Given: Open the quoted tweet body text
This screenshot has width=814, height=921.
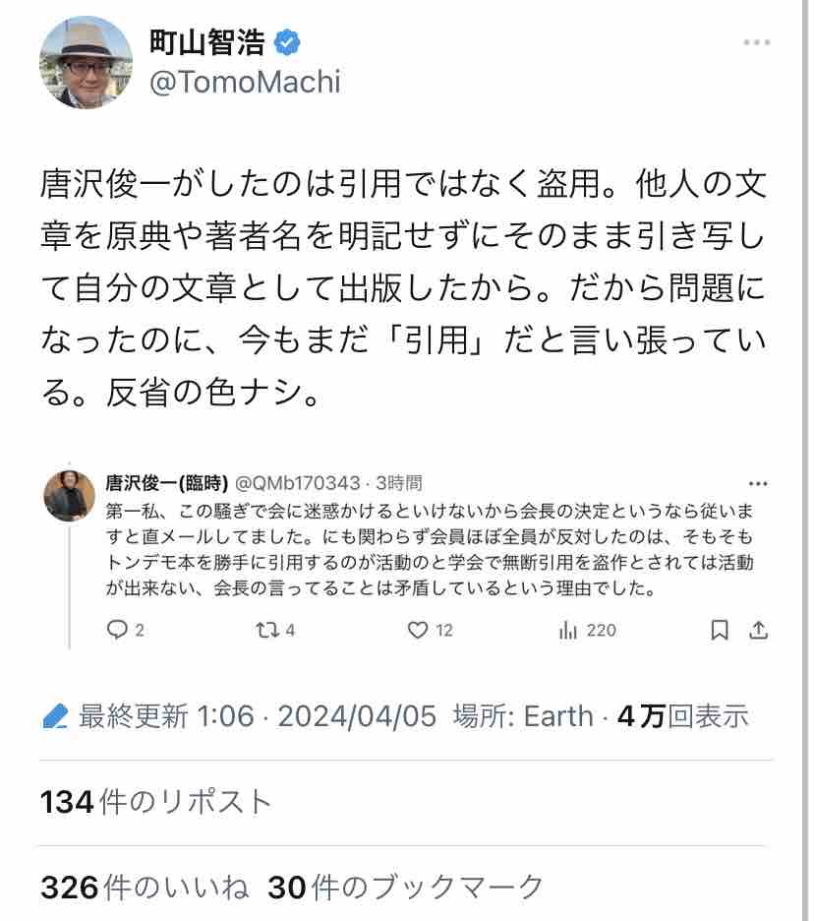Looking at the screenshot, I should click(x=433, y=550).
